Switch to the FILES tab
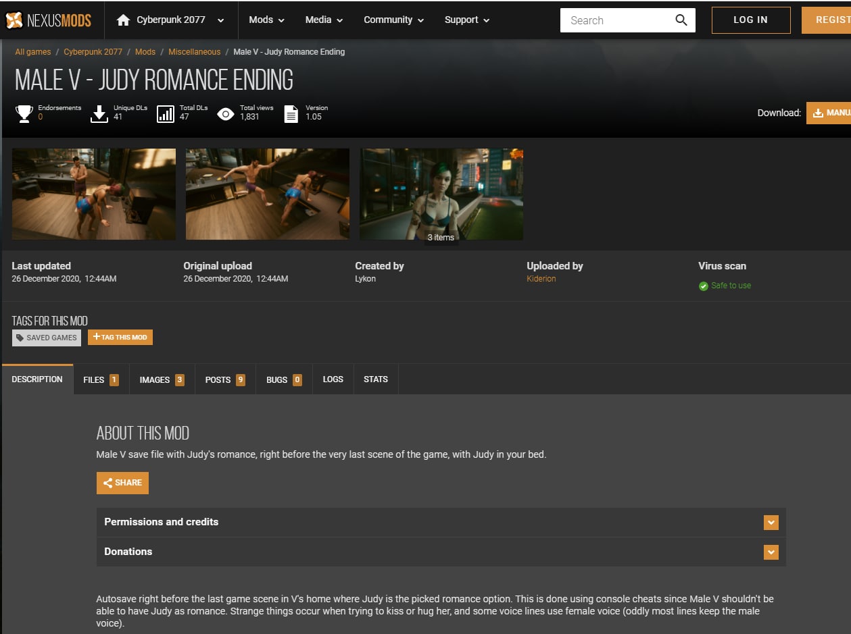 pyautogui.click(x=101, y=379)
